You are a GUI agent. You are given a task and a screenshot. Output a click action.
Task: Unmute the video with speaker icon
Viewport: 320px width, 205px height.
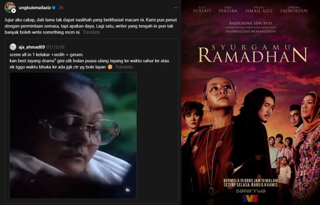pos(128,190)
